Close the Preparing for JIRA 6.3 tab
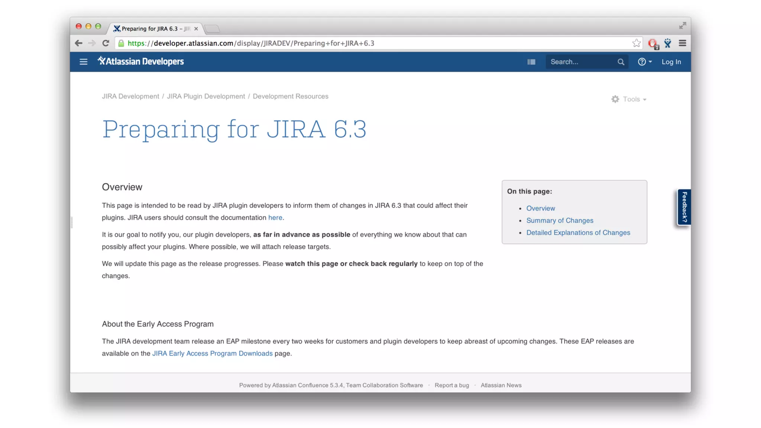The width and height of the screenshot is (761, 428). point(196,29)
